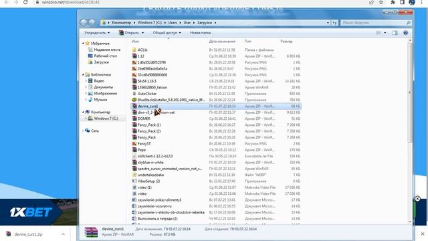Image resolution: width=428 pixels, height=241 pixels.
Task: Collapse the Компьютер tree group
Action: pyautogui.click(x=83, y=112)
